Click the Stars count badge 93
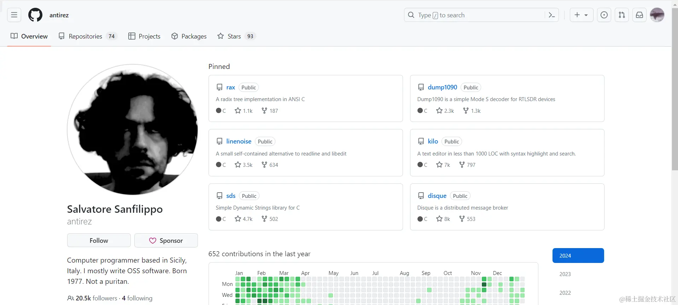This screenshot has width=678, height=305. (250, 36)
